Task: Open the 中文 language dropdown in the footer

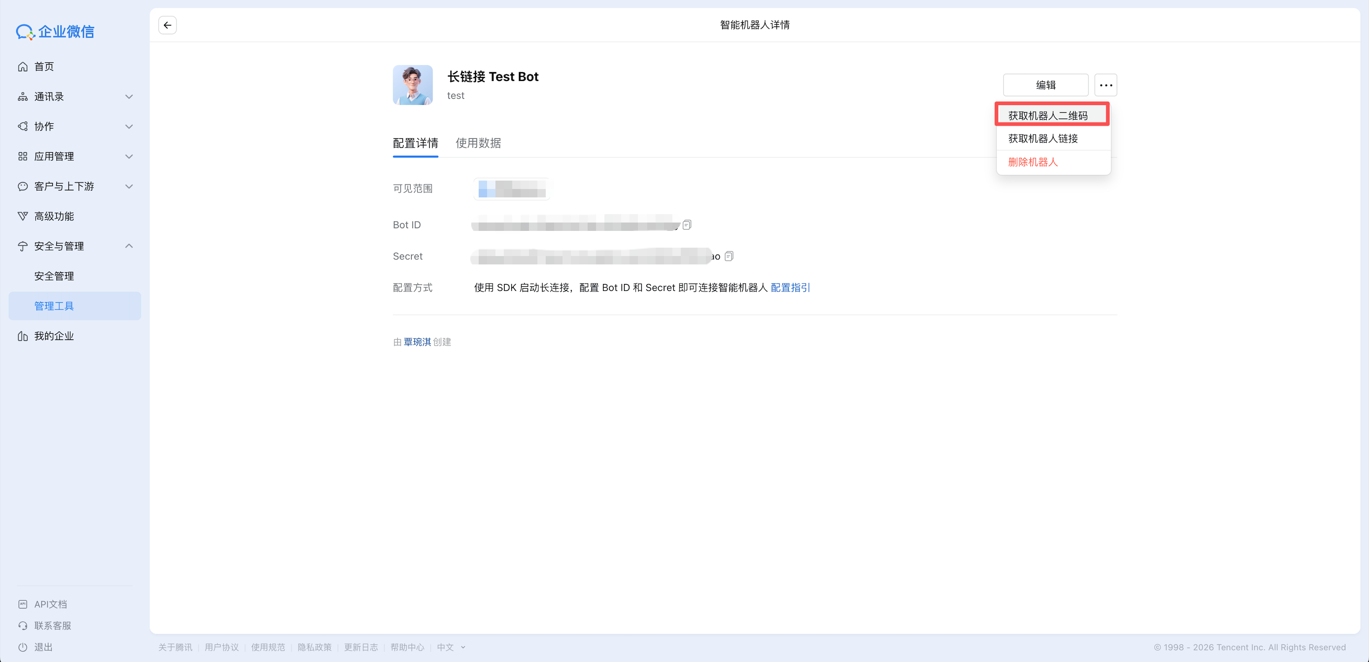Action: tap(451, 647)
